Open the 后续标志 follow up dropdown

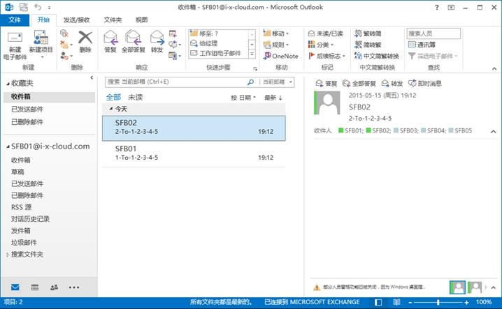[327, 56]
